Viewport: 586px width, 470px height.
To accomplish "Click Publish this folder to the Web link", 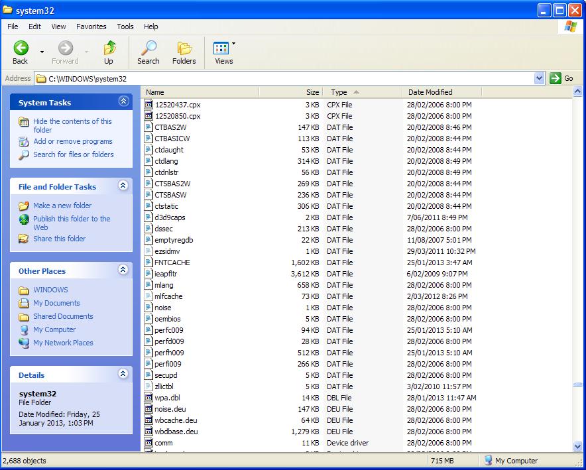I will 72,223.
